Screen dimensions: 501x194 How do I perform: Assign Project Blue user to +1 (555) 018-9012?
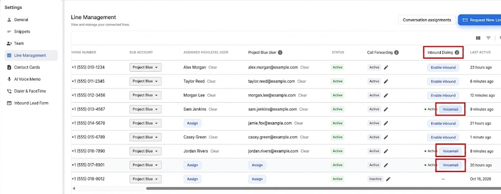point(257,179)
